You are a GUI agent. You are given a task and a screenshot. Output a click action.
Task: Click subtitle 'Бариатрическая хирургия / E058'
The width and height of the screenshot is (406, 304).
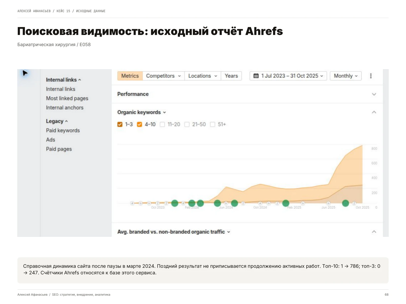[54, 45]
